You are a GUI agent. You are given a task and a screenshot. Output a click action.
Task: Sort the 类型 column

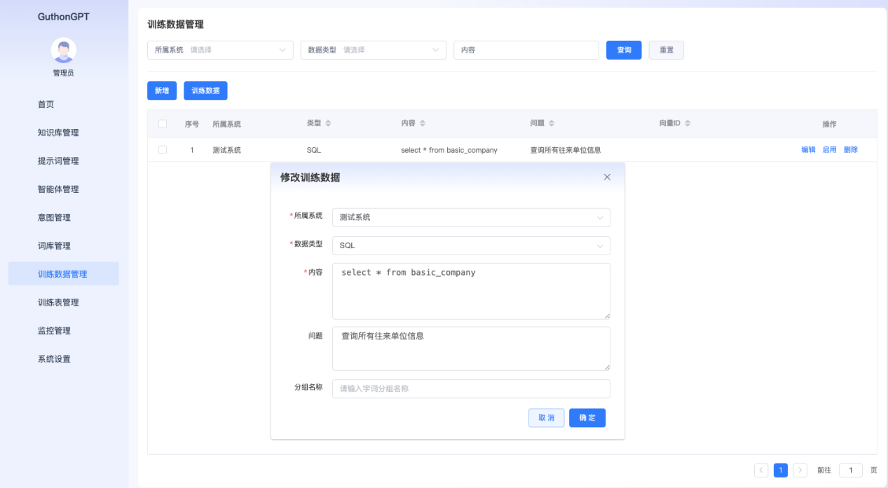(327, 123)
